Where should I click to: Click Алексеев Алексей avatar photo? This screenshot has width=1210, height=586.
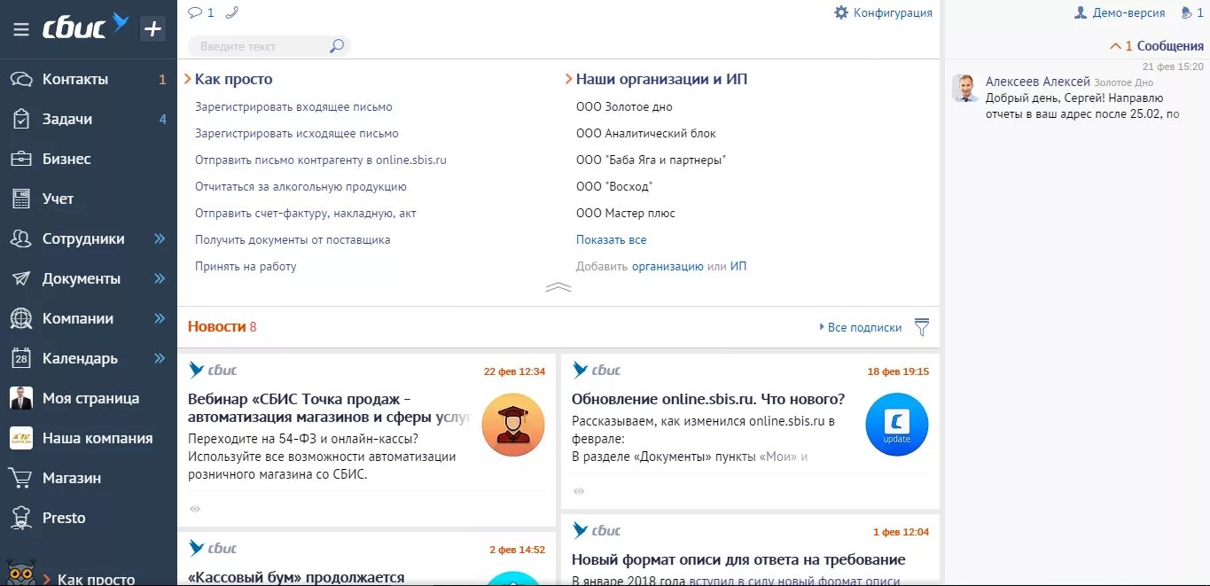tap(965, 88)
